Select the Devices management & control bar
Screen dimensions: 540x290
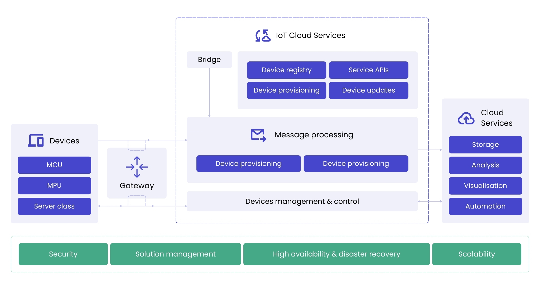pos(302,201)
